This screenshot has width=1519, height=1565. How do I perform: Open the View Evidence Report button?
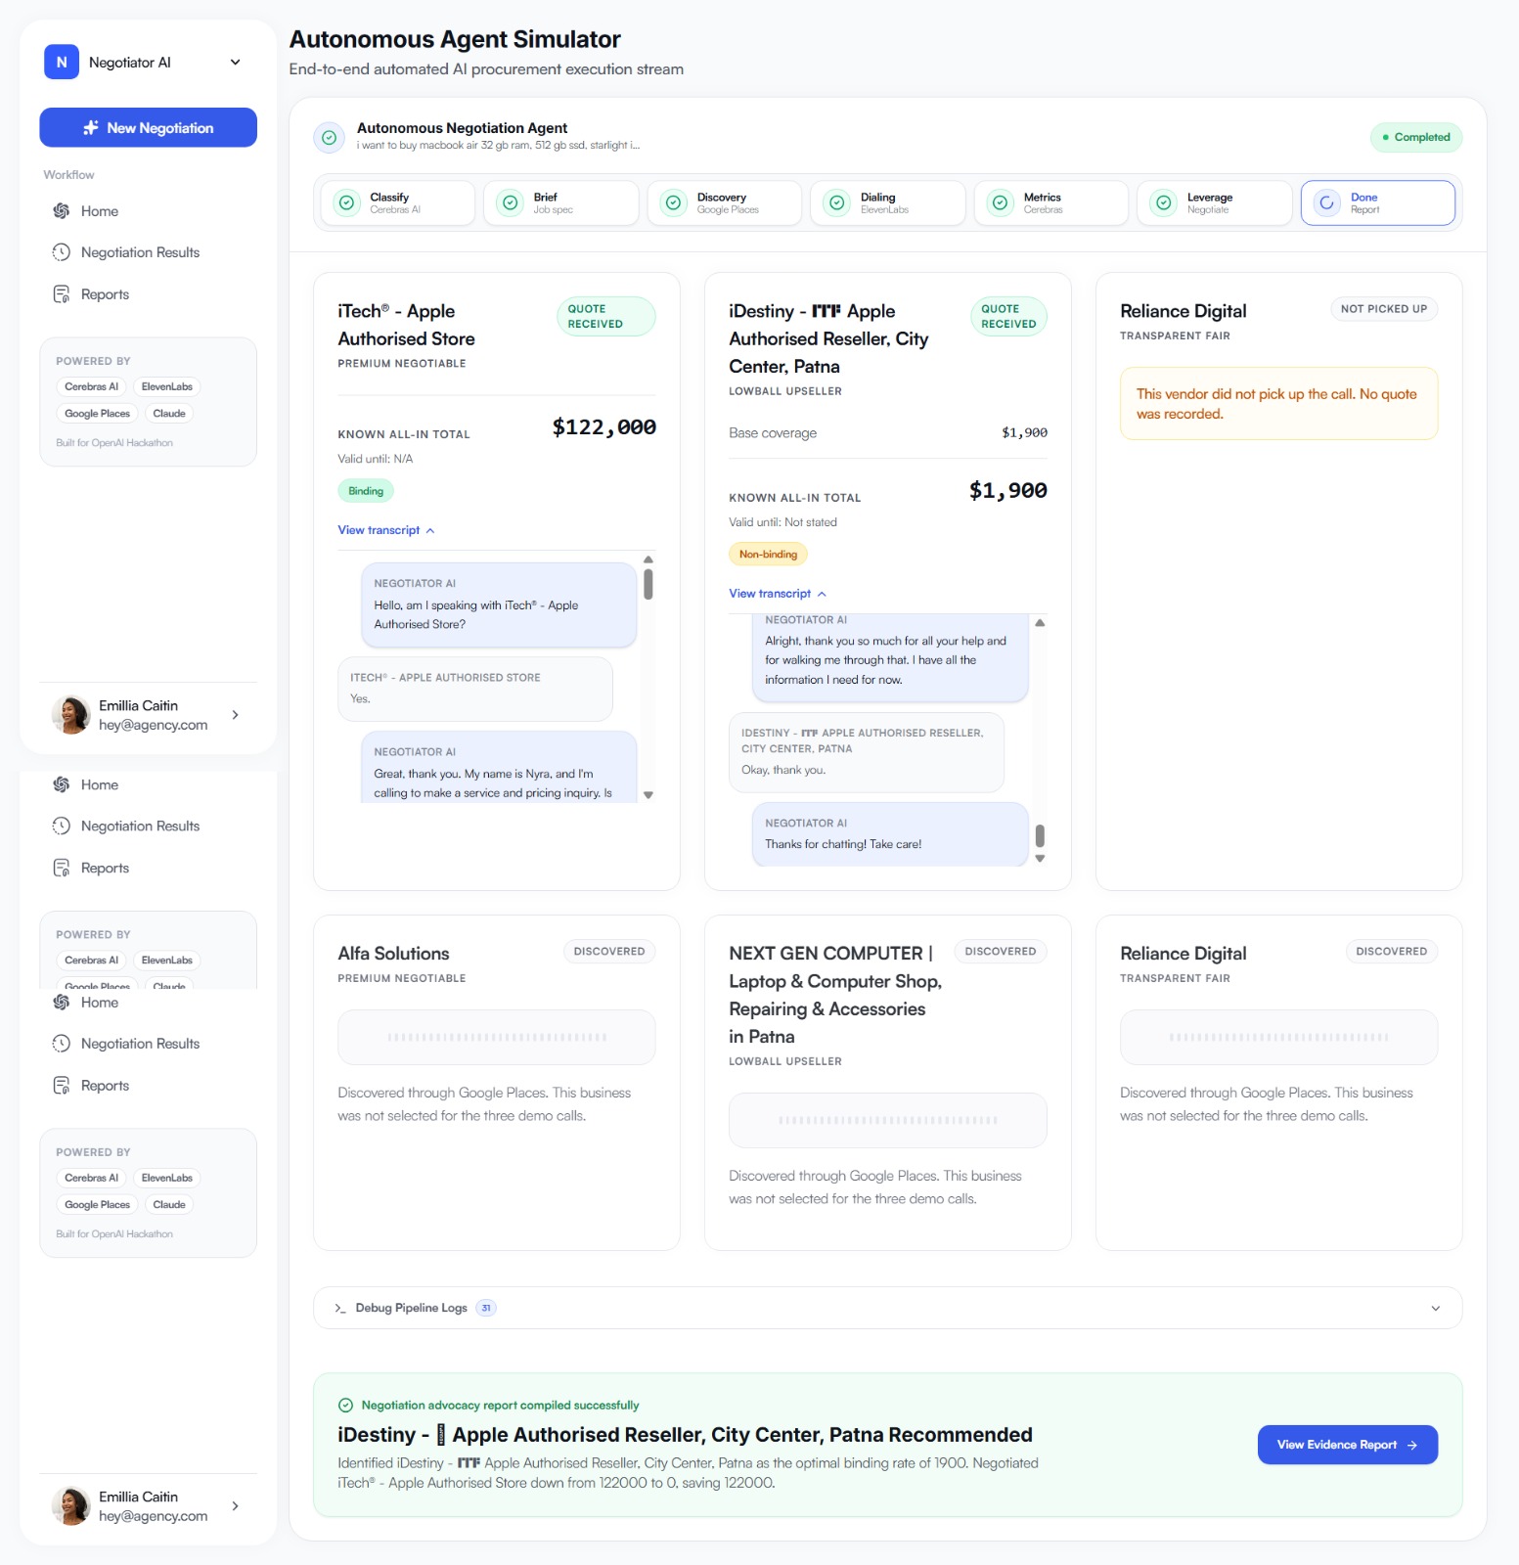[x=1347, y=1445]
